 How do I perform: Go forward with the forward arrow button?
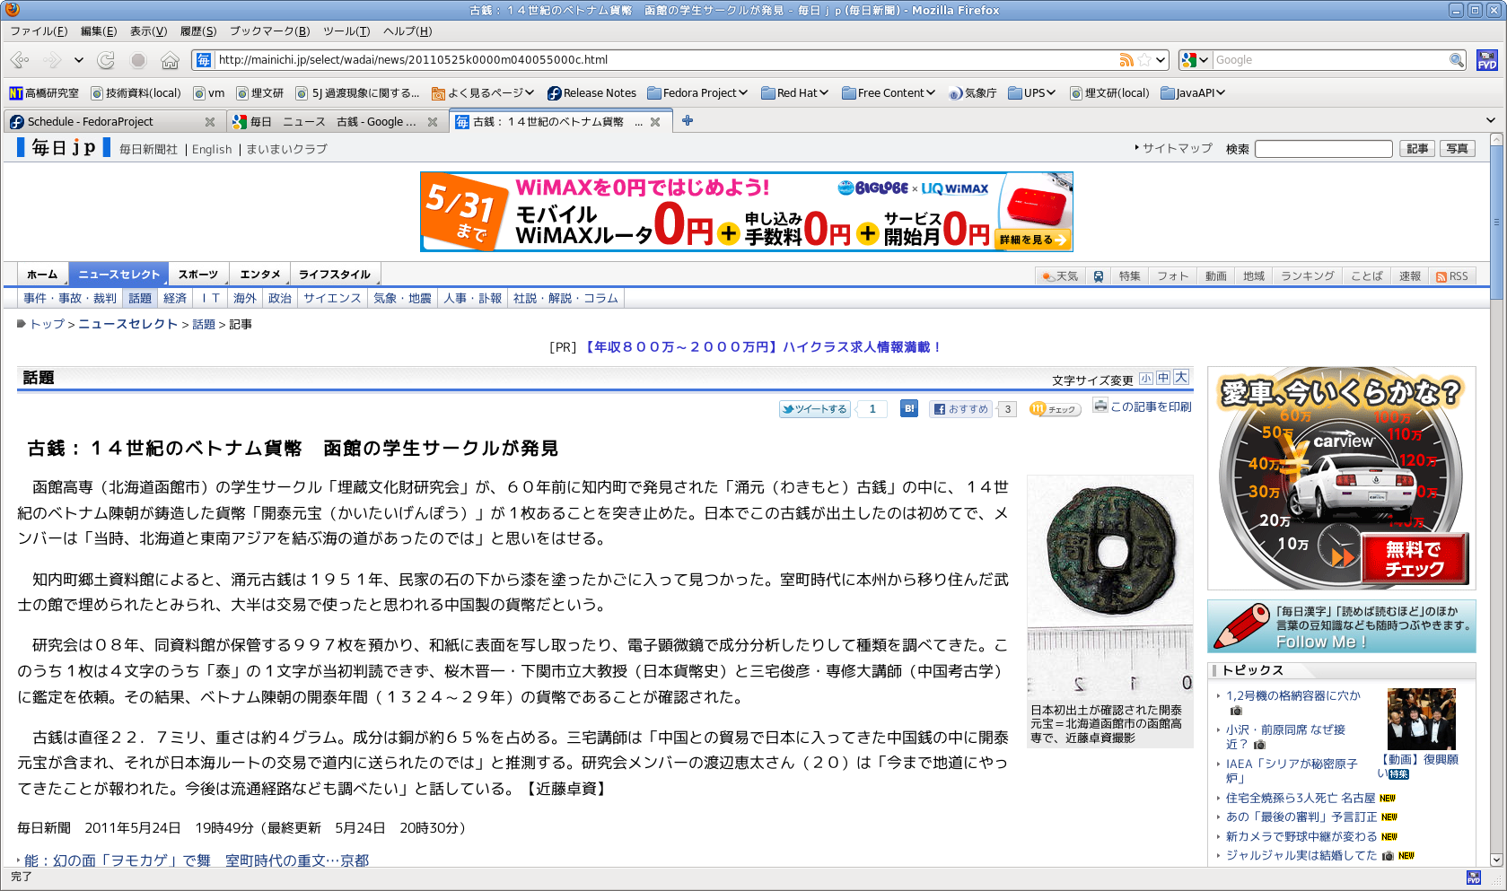pos(52,60)
